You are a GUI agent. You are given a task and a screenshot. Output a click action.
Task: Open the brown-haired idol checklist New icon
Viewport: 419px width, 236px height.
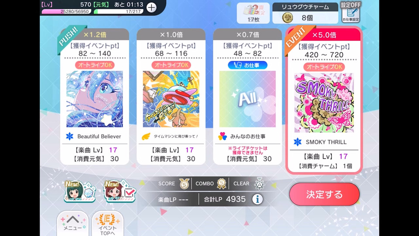tap(120, 191)
